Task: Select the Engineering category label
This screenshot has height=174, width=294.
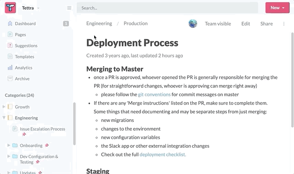Action: click(27, 118)
